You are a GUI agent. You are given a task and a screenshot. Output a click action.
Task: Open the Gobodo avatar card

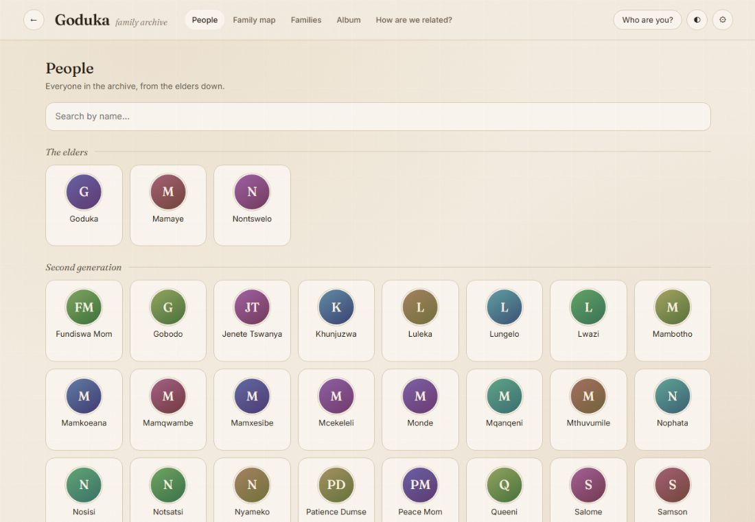[168, 320]
